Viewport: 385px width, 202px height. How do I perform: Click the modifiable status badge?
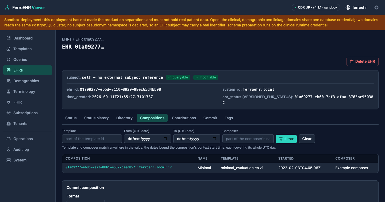206,77
